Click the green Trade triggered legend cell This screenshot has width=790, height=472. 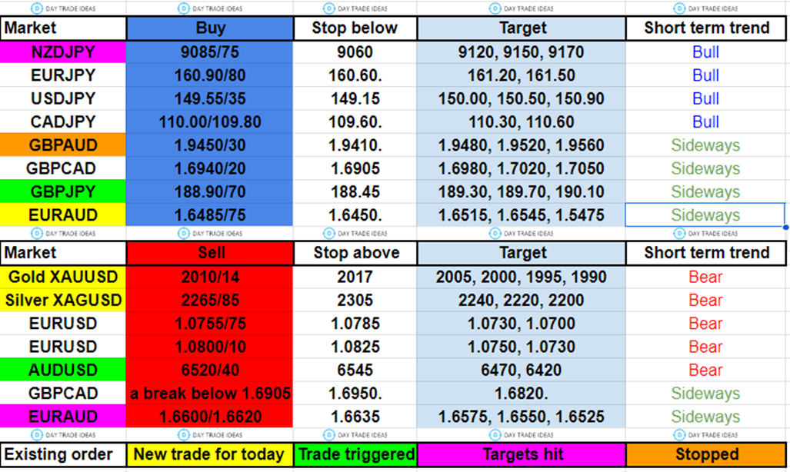(x=355, y=454)
